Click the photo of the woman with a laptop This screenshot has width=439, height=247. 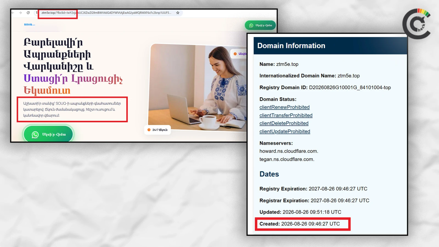(198, 88)
